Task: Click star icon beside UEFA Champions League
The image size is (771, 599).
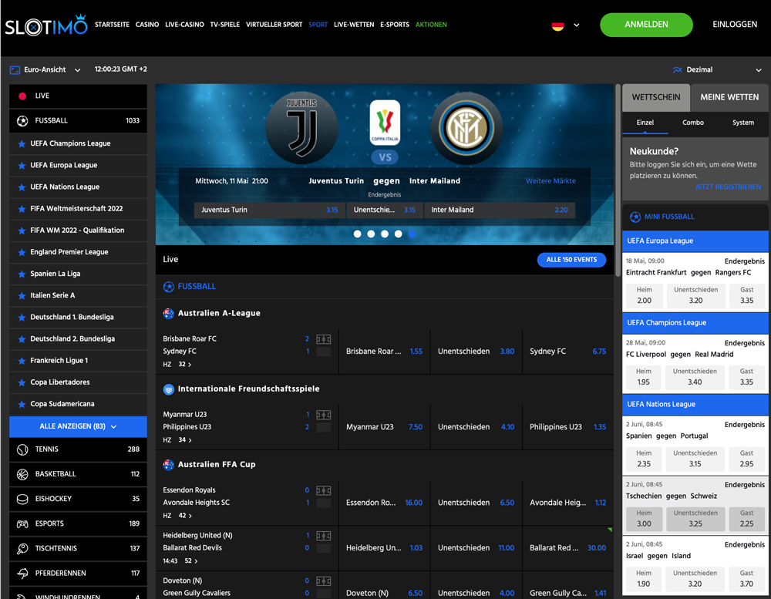Action: click(22, 144)
